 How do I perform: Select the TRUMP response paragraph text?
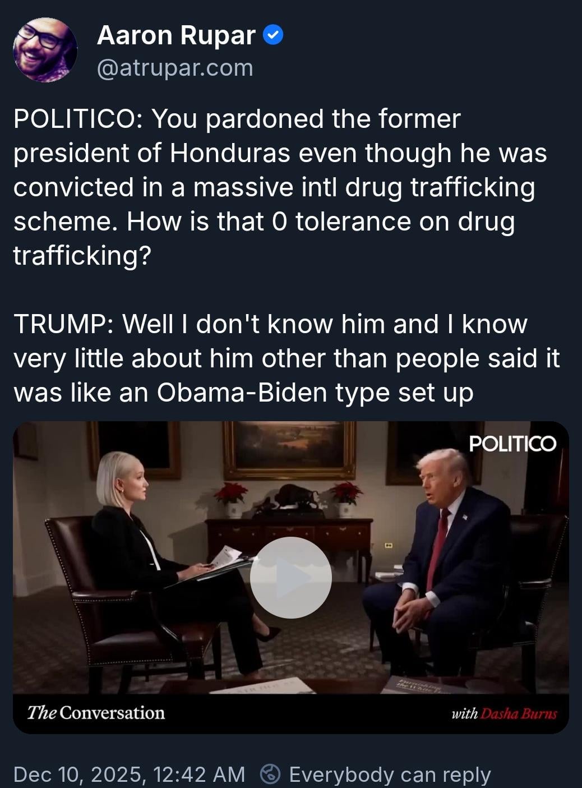pos(287,358)
